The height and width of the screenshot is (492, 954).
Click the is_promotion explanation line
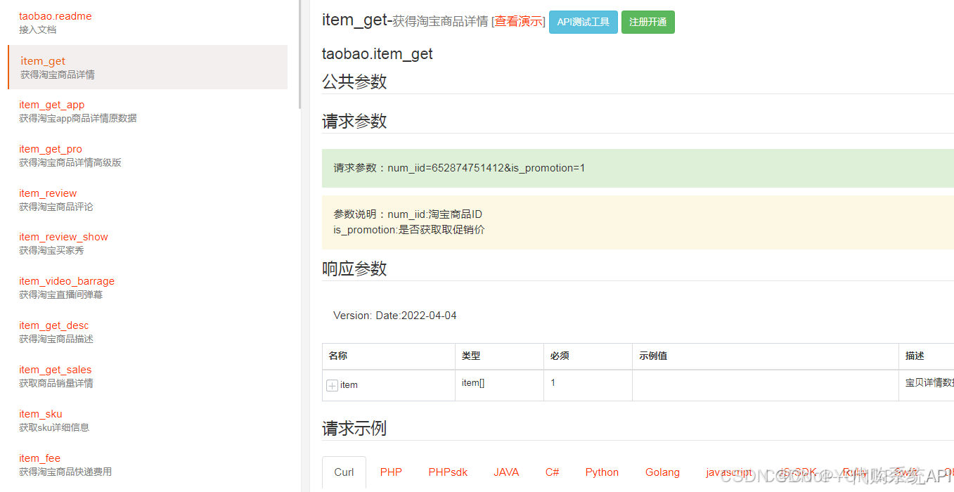(409, 230)
